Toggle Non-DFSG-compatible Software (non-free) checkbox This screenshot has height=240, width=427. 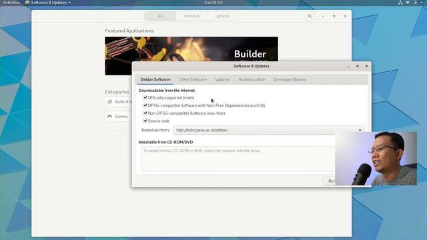(x=145, y=113)
